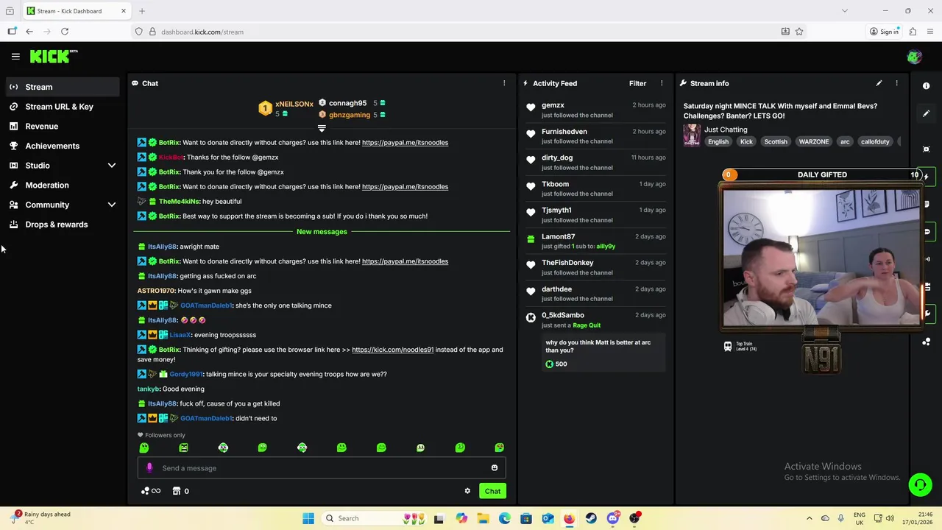Click the purple microphone icon in message box
Image resolution: width=942 pixels, height=530 pixels.
(149, 468)
